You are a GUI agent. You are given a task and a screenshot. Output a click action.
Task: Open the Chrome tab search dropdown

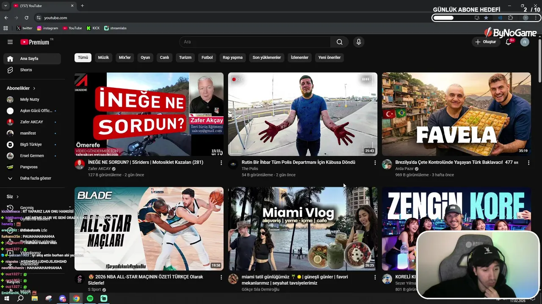(6, 6)
